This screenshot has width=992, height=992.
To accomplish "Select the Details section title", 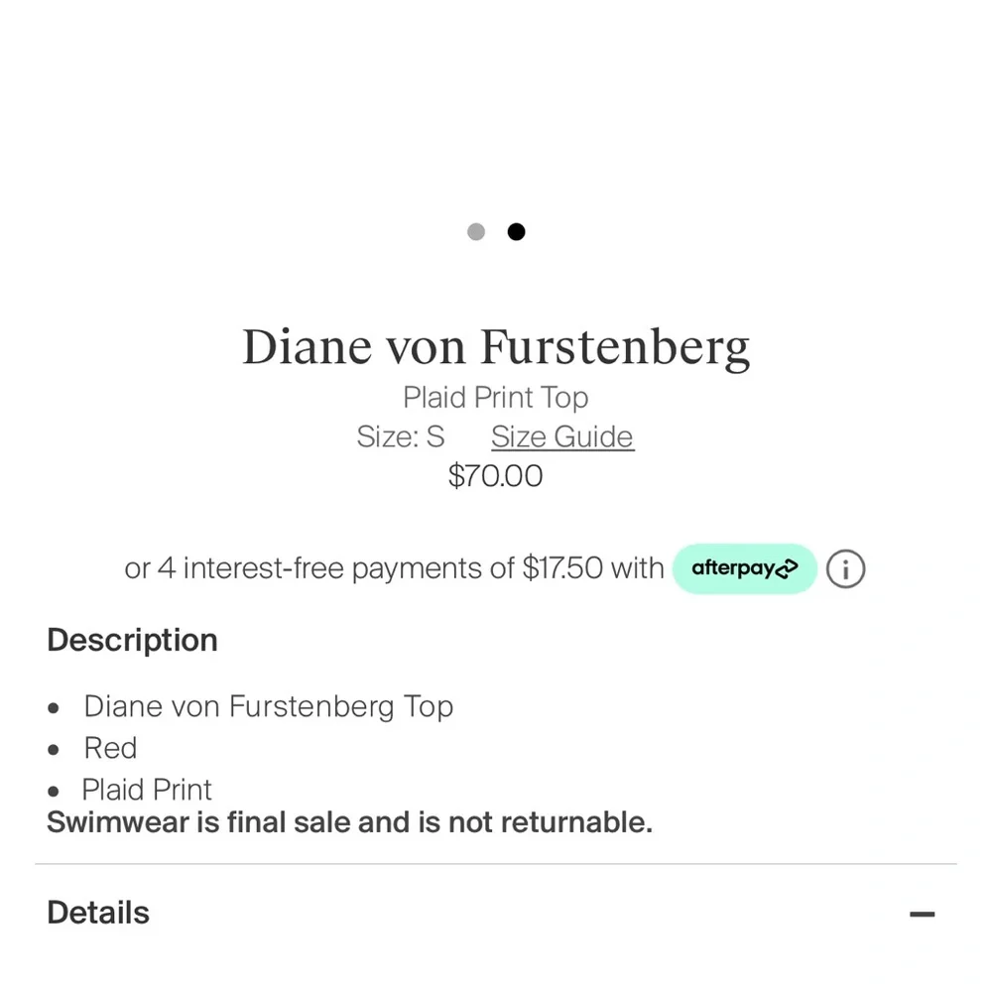I will coord(97,912).
